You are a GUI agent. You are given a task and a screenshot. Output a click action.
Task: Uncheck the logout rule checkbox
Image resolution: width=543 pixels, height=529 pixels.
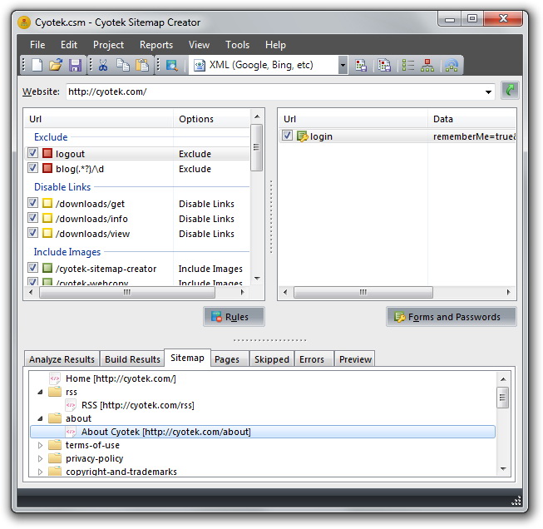click(x=33, y=153)
